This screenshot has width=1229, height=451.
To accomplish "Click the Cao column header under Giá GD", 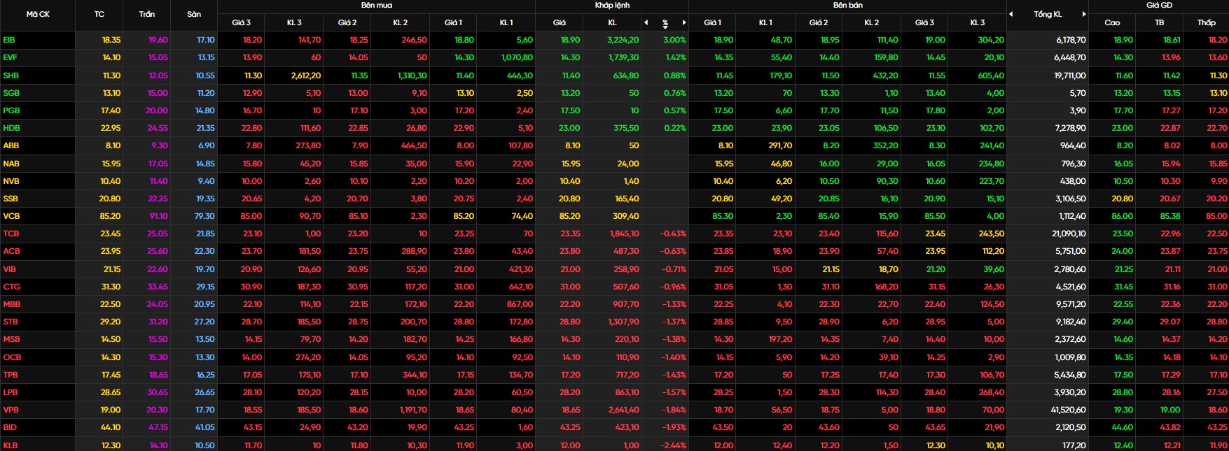I will pyautogui.click(x=1112, y=22).
